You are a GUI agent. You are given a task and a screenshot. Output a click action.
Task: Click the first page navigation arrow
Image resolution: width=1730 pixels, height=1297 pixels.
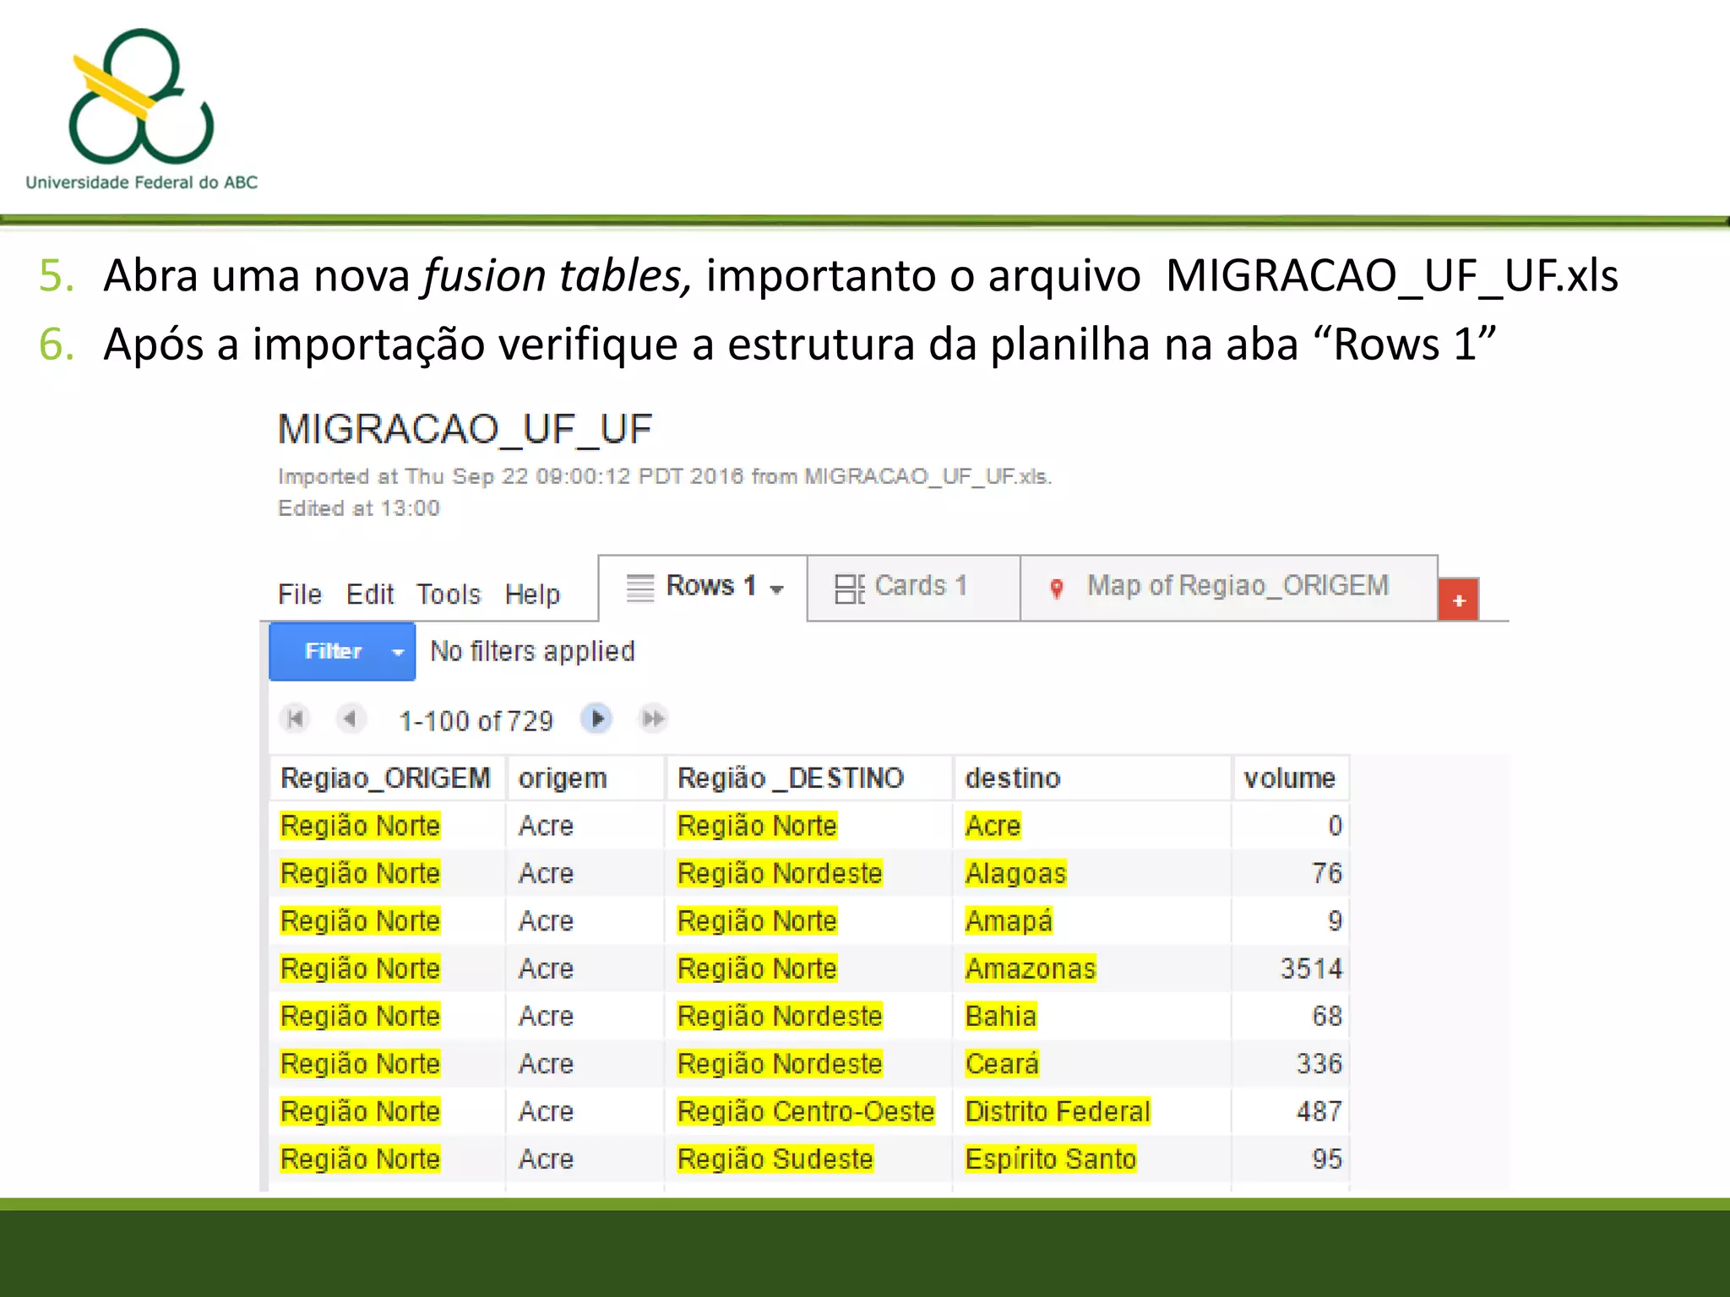click(x=295, y=719)
